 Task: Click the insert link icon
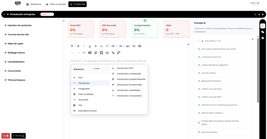(x=134, y=46)
